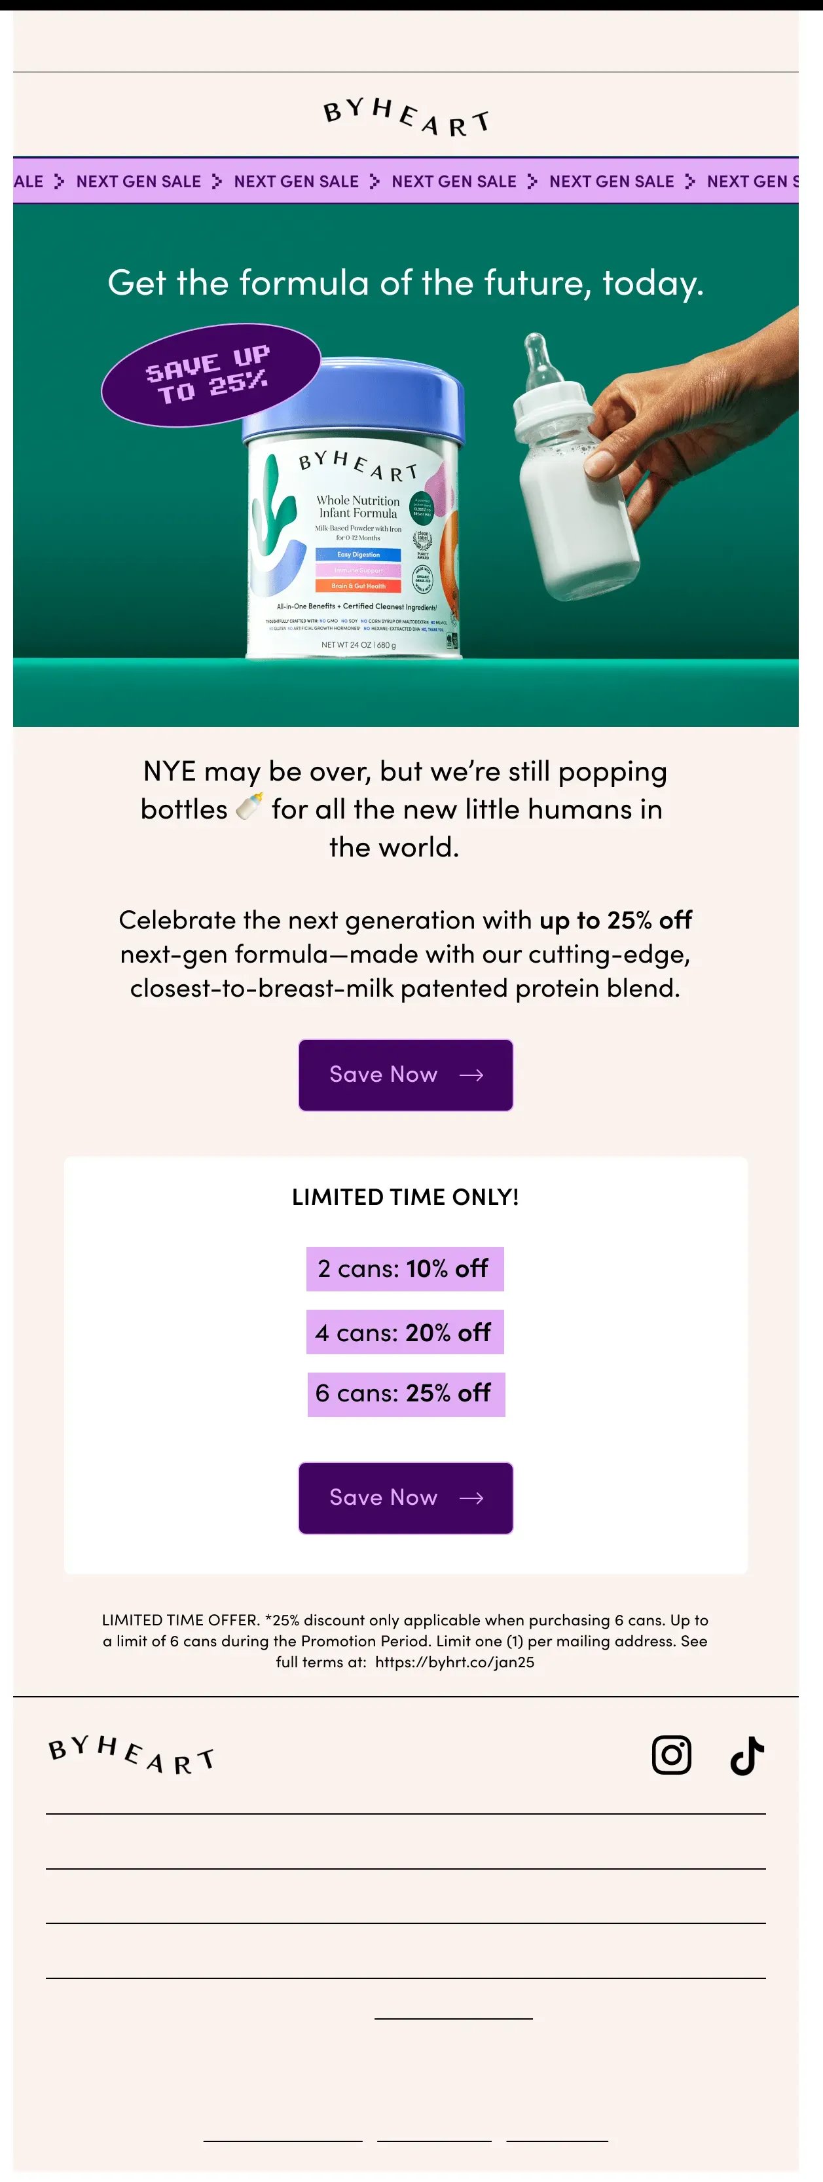This screenshot has width=823, height=2182.
Task: Click the purple 'Save up to 25%' badge
Action: pyautogui.click(x=211, y=375)
